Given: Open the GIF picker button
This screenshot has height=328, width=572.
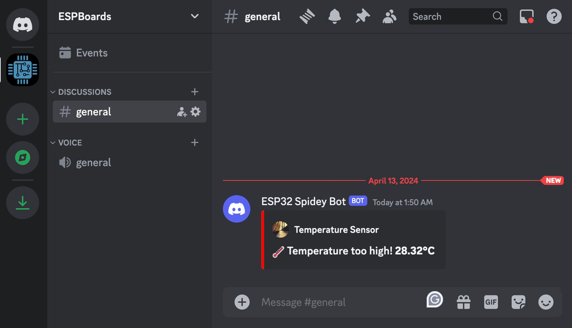Looking at the screenshot, I should tap(491, 302).
